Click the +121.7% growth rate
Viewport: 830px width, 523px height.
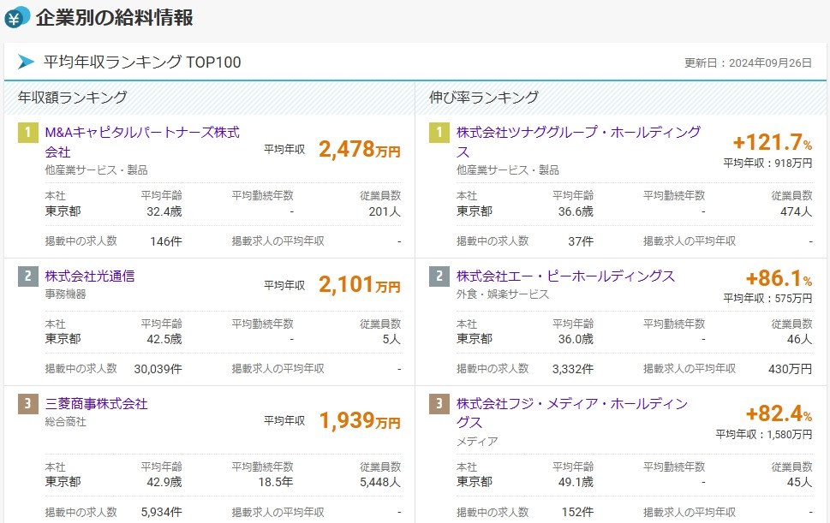pos(773,142)
